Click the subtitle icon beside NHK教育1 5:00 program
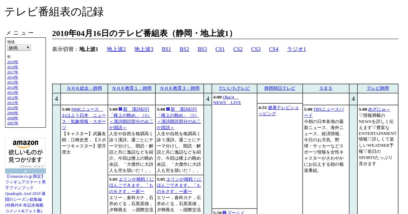 (120, 109)
